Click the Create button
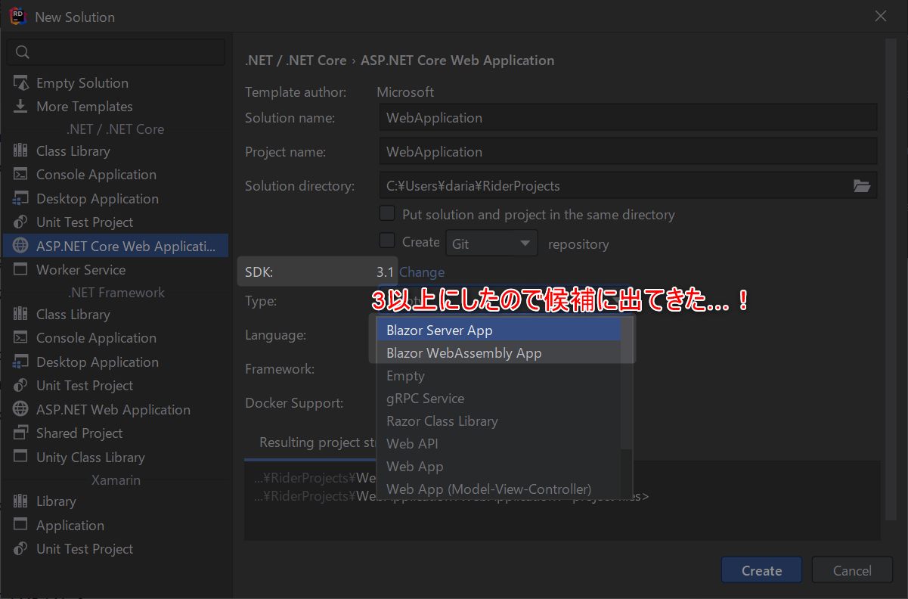 (762, 571)
